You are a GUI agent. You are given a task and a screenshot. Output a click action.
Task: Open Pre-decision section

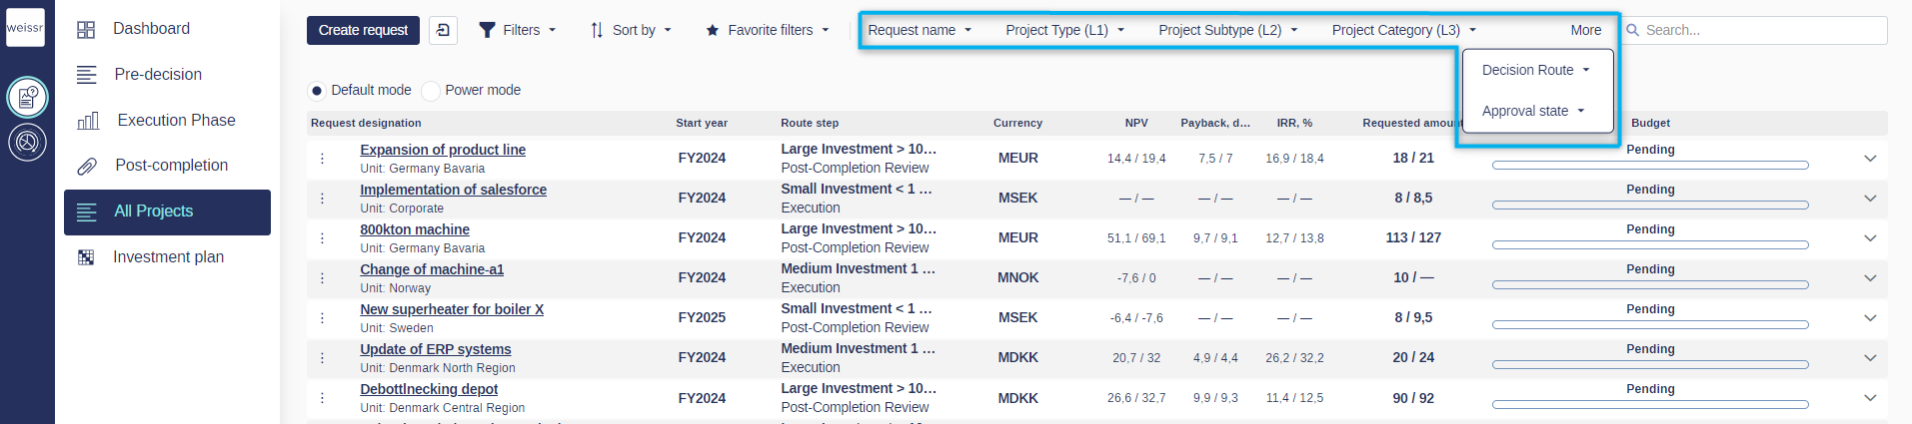(167, 75)
